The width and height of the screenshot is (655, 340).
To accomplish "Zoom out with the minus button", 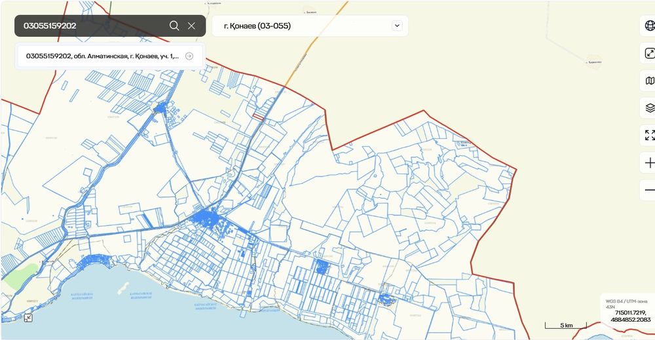I will click(649, 190).
